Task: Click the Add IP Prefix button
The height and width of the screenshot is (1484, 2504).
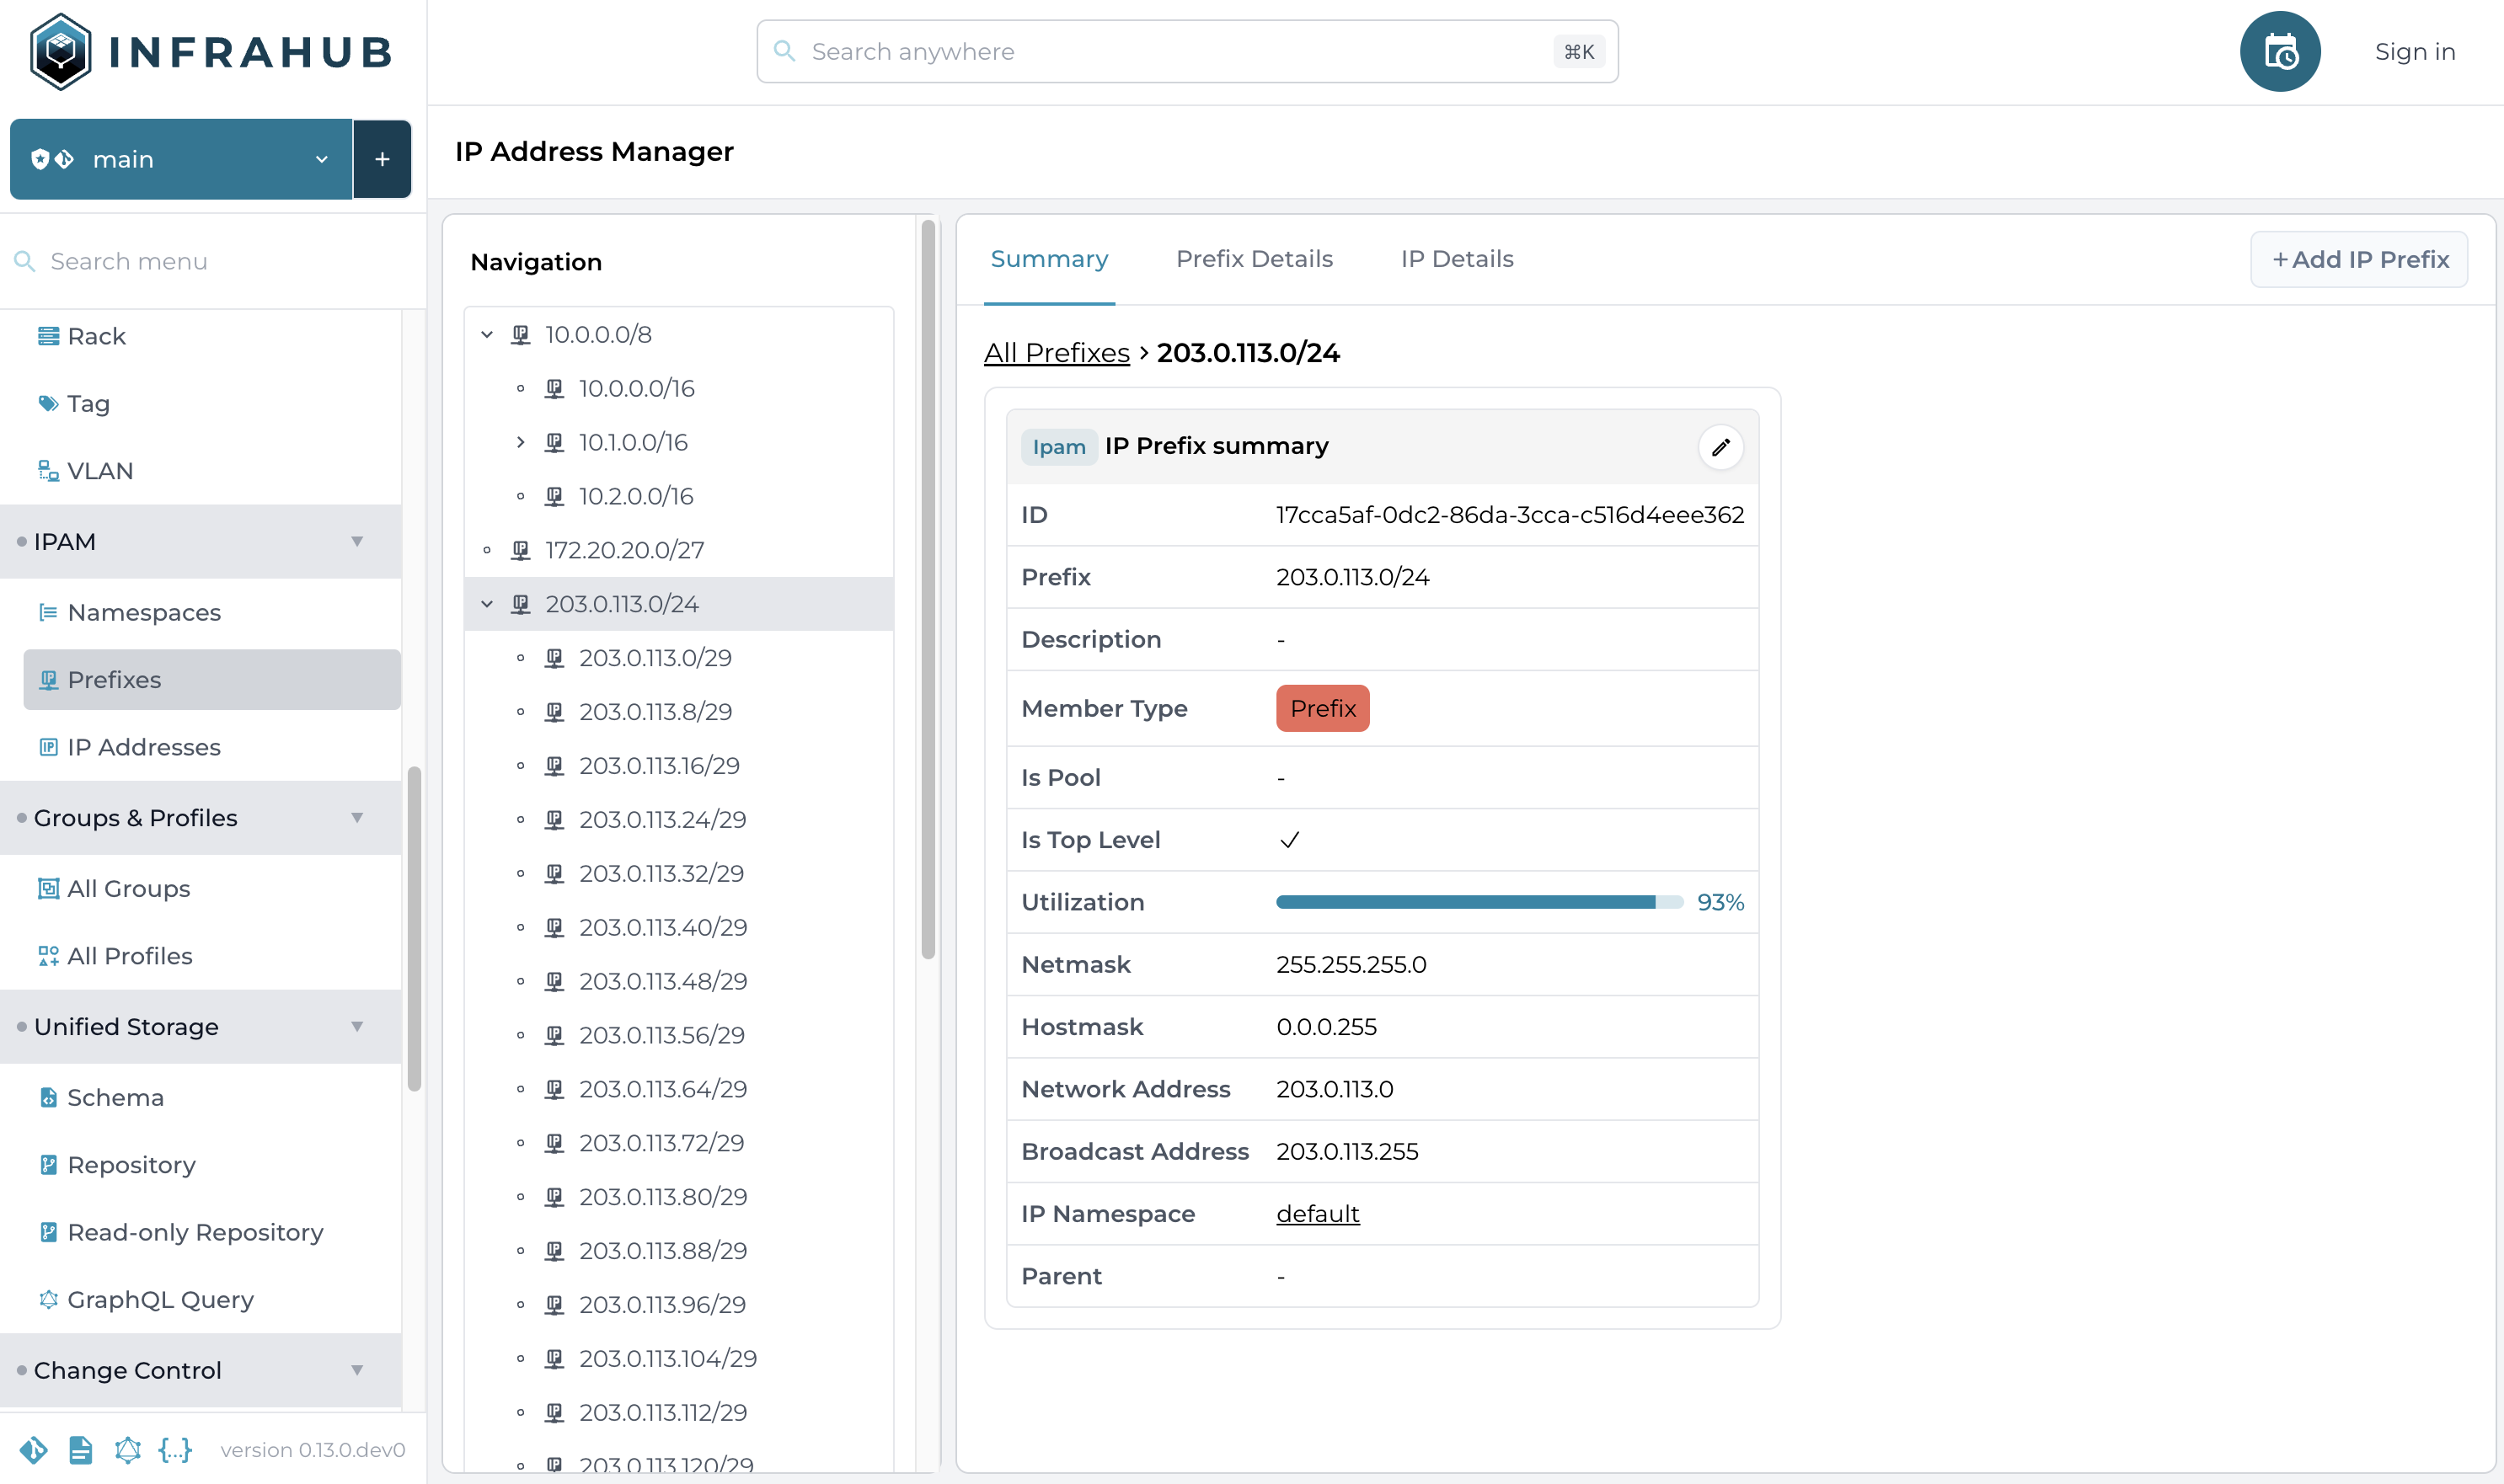Action: (x=2359, y=260)
